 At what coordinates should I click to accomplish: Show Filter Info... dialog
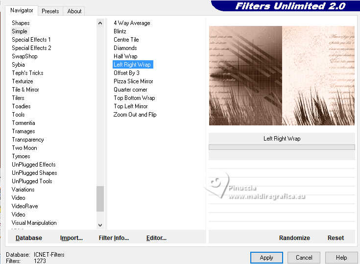pyautogui.click(x=114, y=238)
